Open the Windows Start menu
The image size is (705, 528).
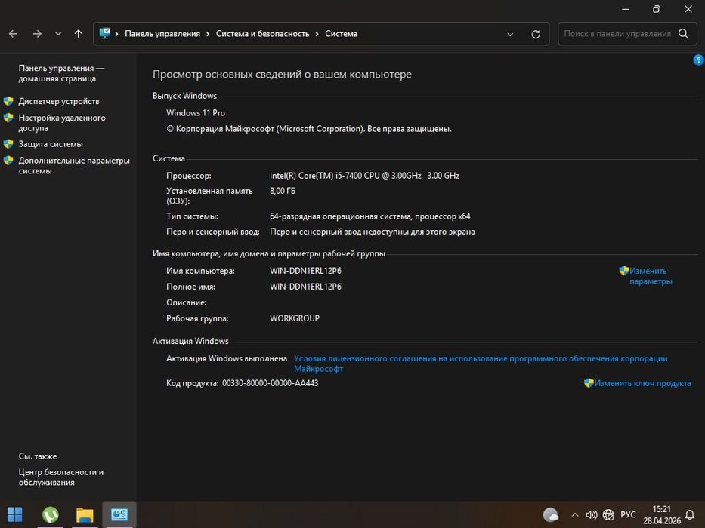click(15, 514)
